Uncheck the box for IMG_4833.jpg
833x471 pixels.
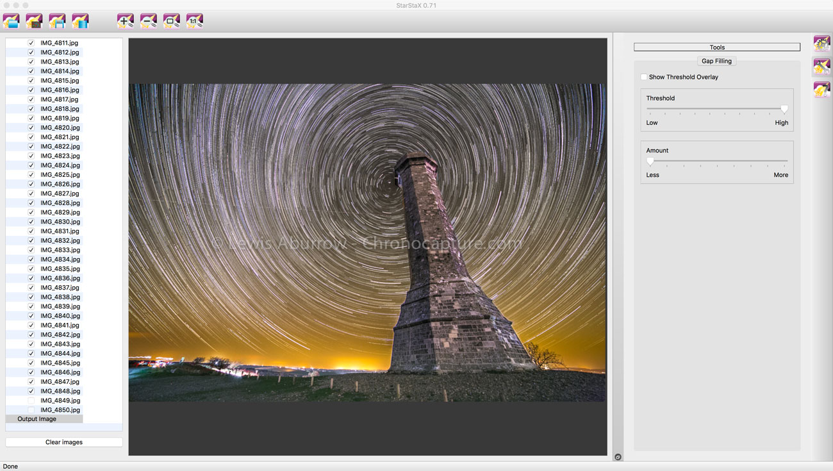coord(31,250)
